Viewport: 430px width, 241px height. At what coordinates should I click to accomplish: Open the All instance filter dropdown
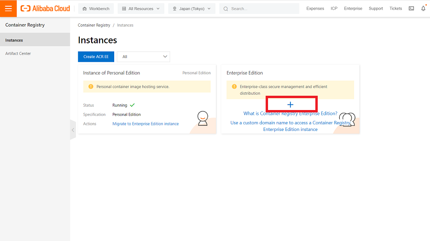143,57
